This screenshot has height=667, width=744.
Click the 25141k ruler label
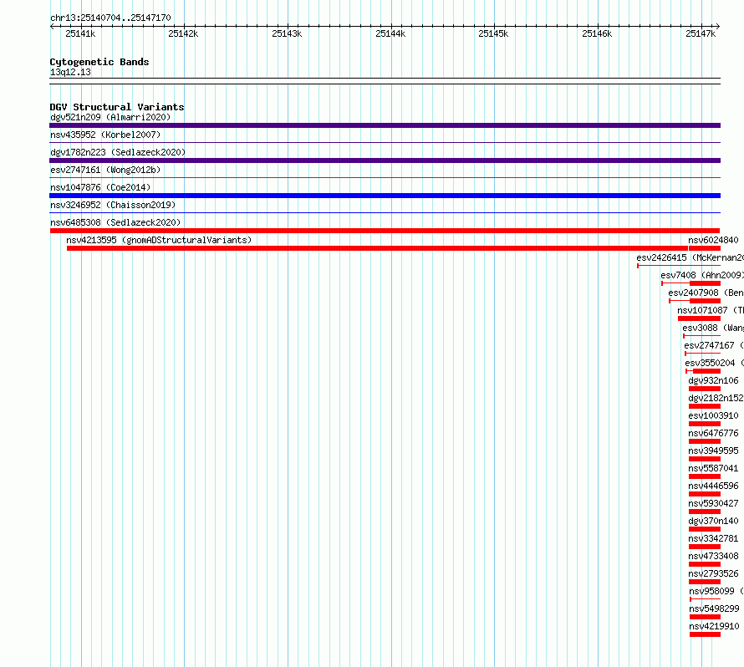click(x=80, y=33)
